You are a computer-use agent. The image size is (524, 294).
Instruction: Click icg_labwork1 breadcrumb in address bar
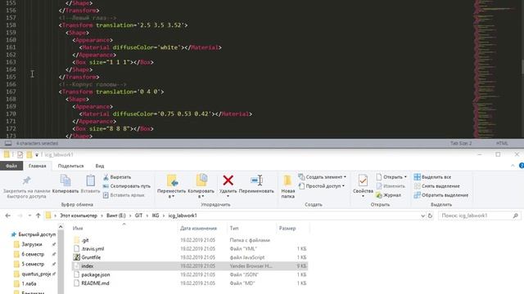[x=183, y=216]
